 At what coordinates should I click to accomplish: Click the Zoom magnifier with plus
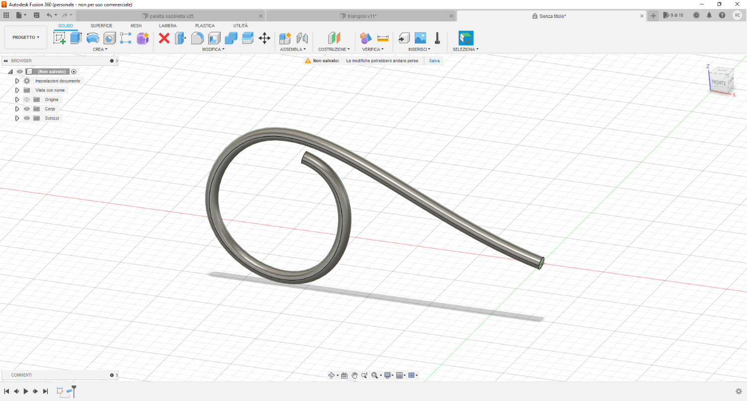pyautogui.click(x=365, y=376)
